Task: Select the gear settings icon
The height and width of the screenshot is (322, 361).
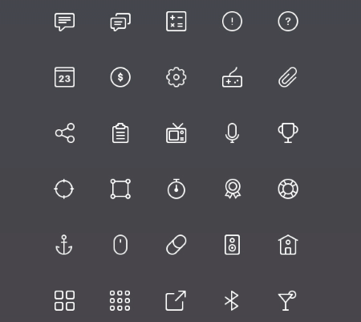Action: click(x=176, y=77)
